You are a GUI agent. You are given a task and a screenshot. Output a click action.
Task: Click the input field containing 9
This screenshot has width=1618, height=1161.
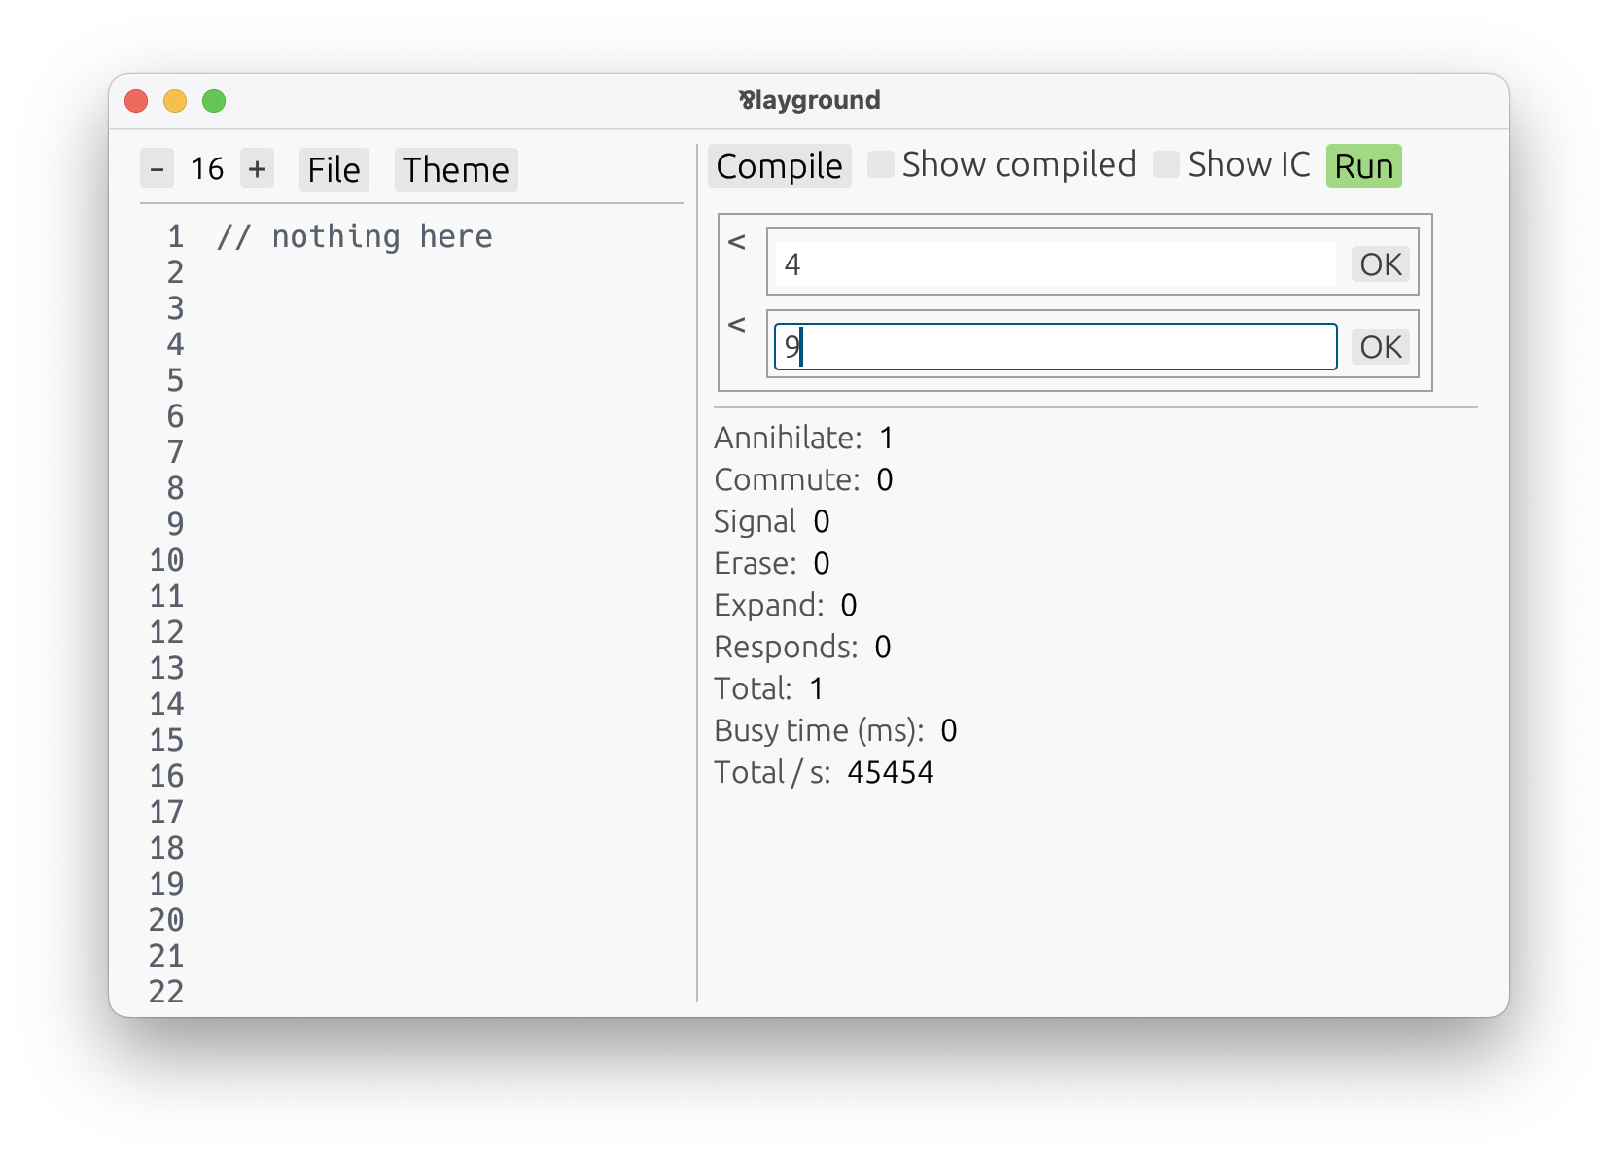[x=1056, y=347]
